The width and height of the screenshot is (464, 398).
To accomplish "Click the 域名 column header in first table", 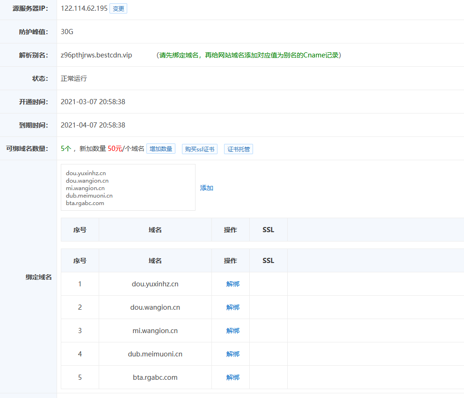I will (x=155, y=229).
